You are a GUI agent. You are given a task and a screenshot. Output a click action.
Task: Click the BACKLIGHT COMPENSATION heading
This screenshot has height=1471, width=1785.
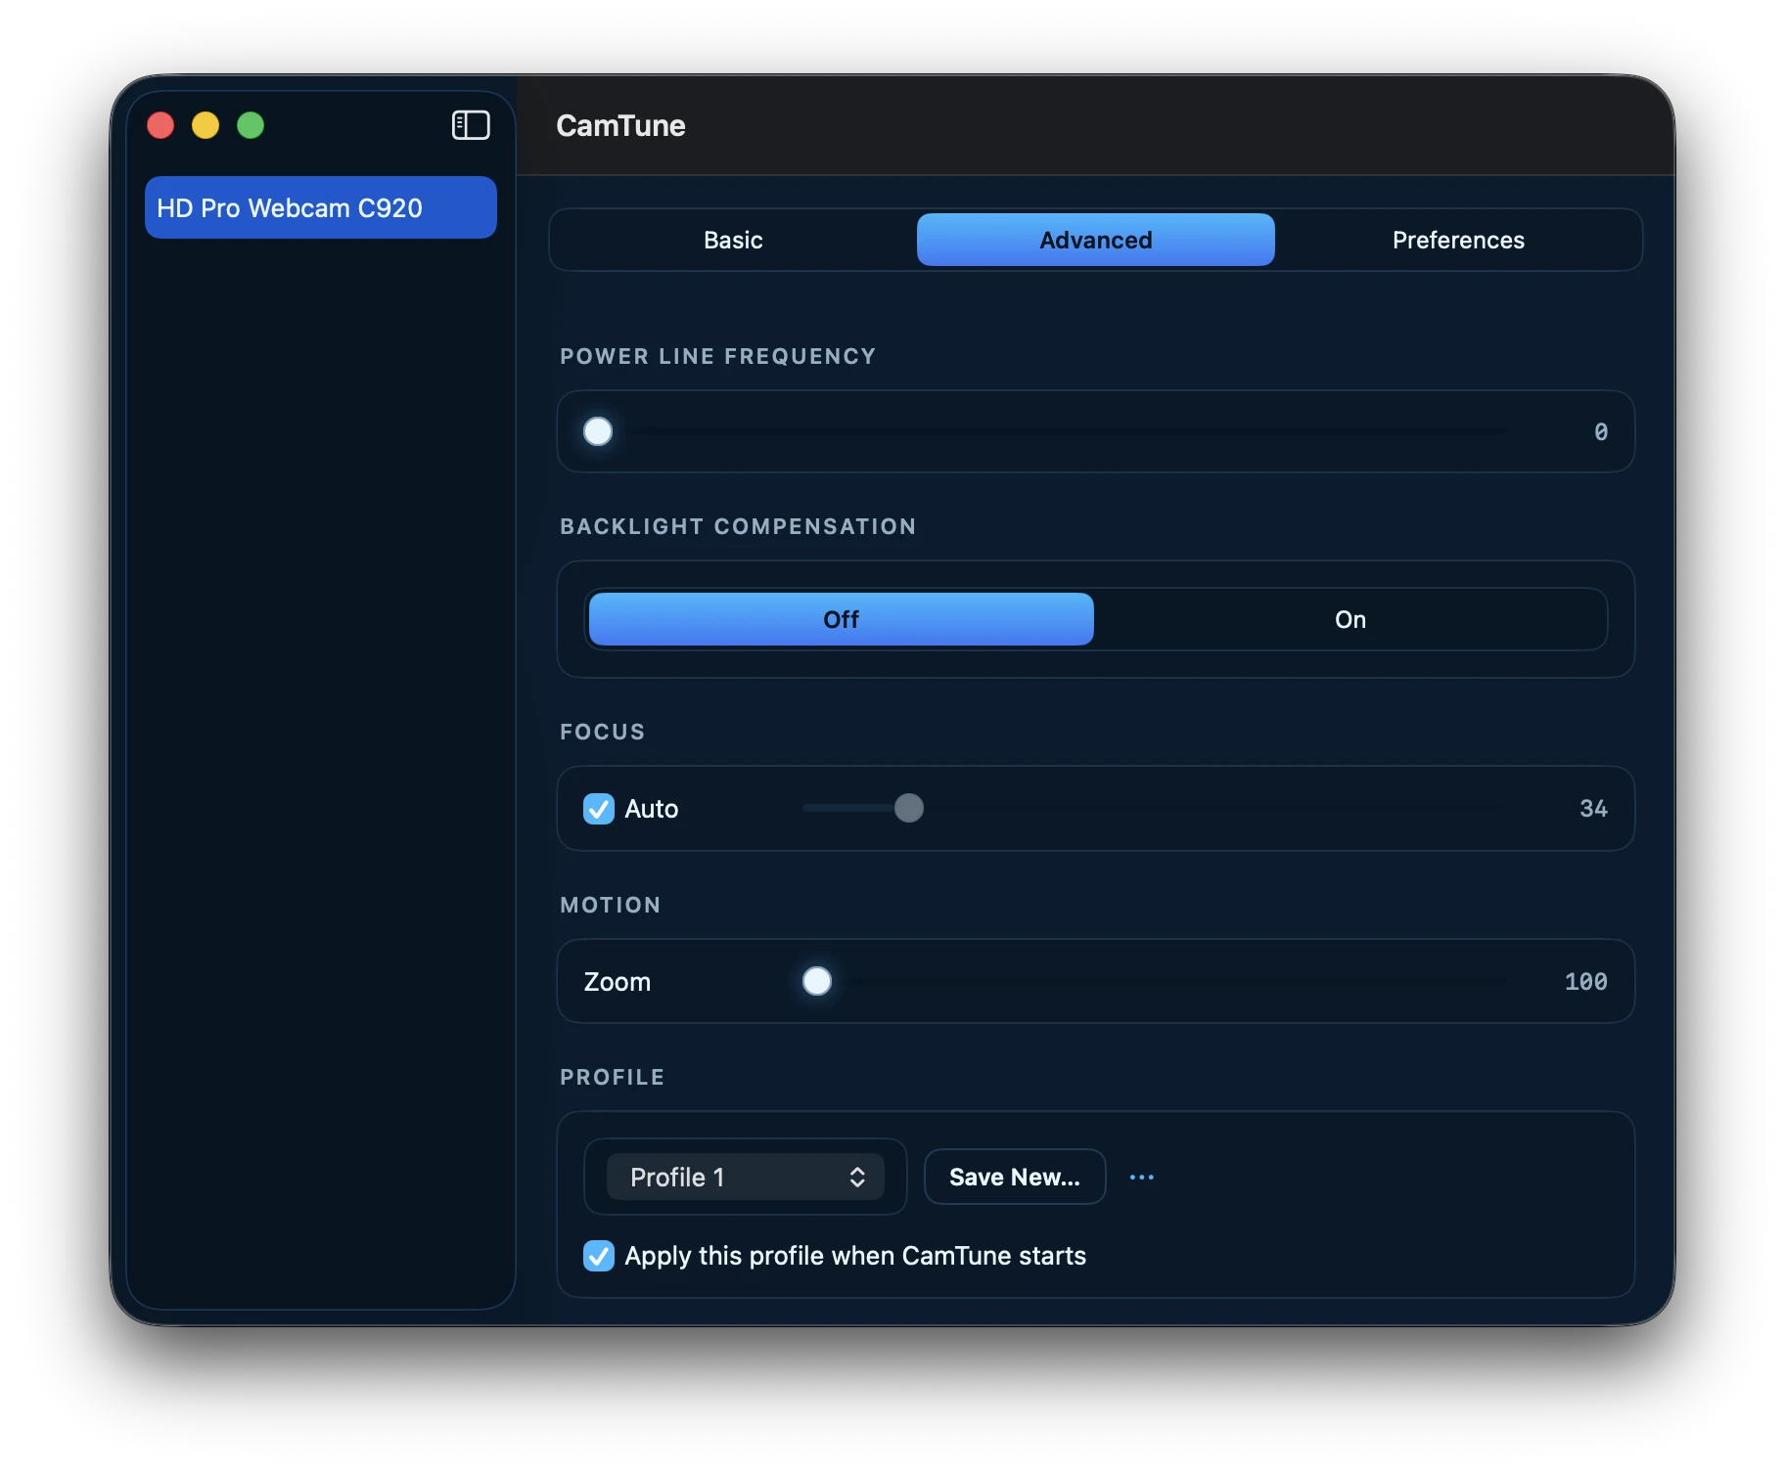(738, 526)
